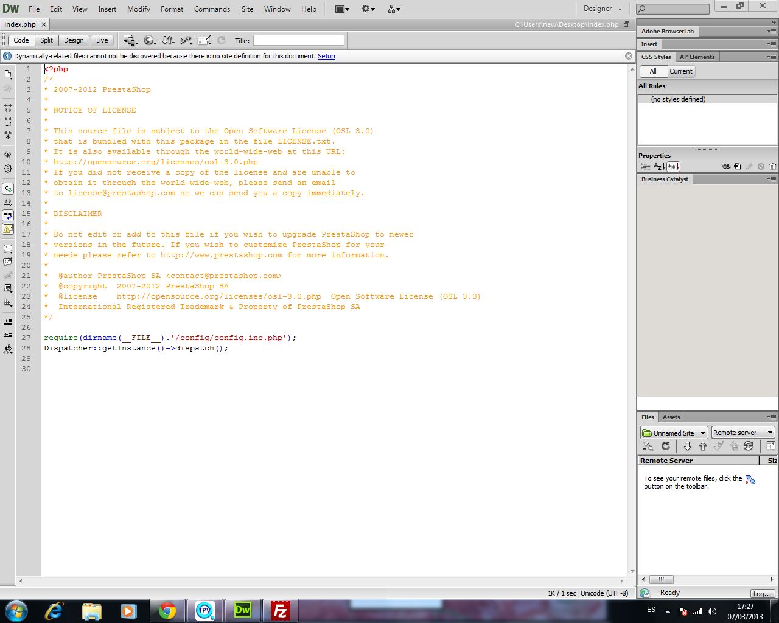Open the Recent Snippets icon menu
The image size is (779, 623).
coord(8,288)
